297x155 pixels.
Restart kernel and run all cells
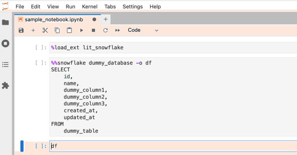coord(118,30)
